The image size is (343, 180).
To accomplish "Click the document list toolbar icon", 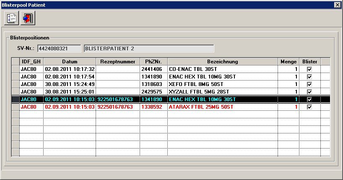I will click(12, 18).
